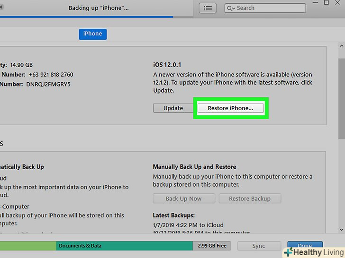The image size is (345, 258).
Task: Click the phone number +63 921 818 2760
Action: click(x=51, y=75)
